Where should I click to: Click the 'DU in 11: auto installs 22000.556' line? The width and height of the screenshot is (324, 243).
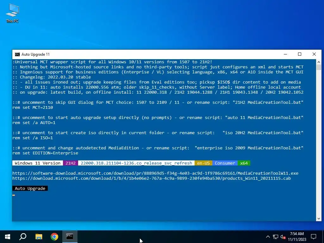(x=157, y=87)
